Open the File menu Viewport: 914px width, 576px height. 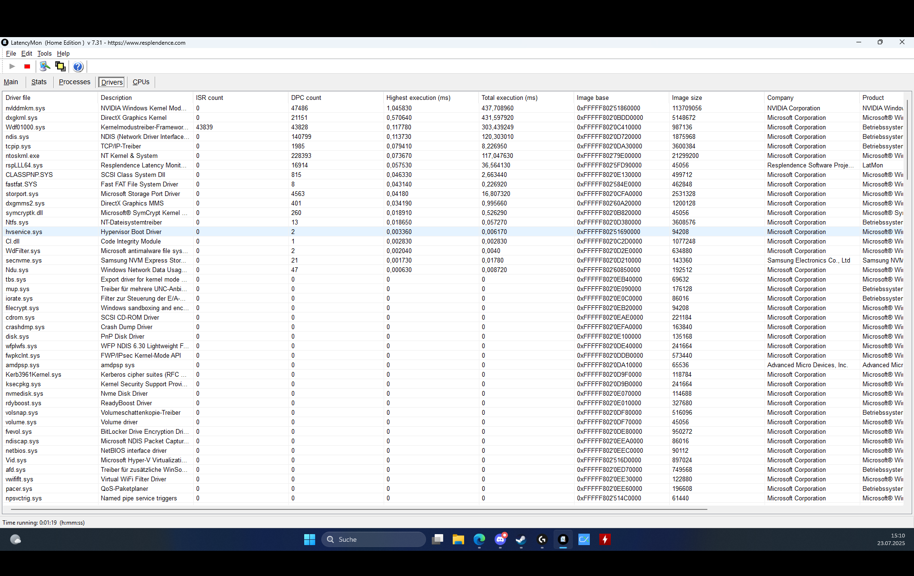pyautogui.click(x=11, y=53)
